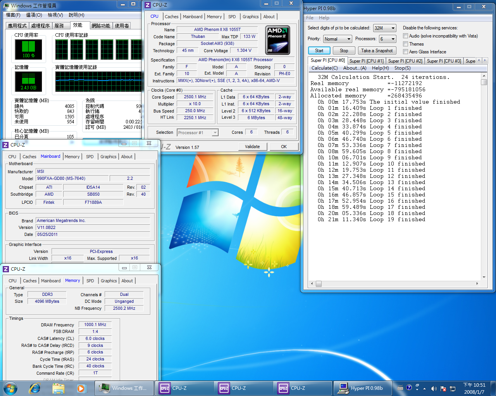Open Calculate(C) in Super PI menu
The height and width of the screenshot is (396, 496).
[x=324, y=68]
